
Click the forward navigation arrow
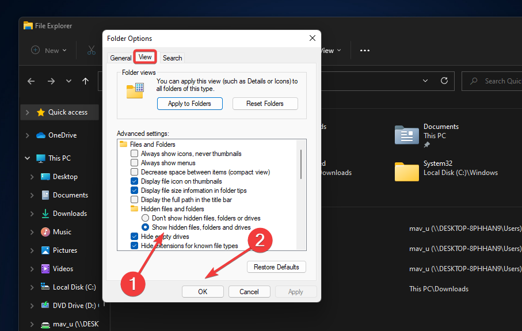(51, 81)
